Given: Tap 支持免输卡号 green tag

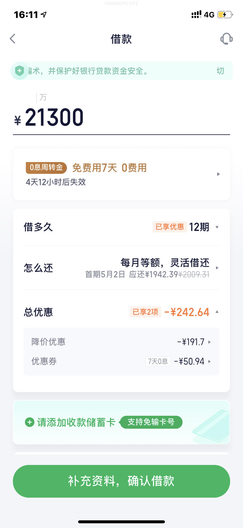Looking at the screenshot, I should [x=151, y=422].
